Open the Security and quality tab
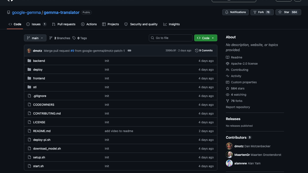 (141, 24)
